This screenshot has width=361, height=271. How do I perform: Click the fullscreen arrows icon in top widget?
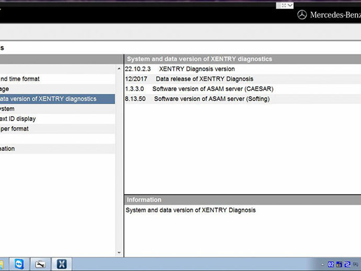pyautogui.click(x=284, y=5)
